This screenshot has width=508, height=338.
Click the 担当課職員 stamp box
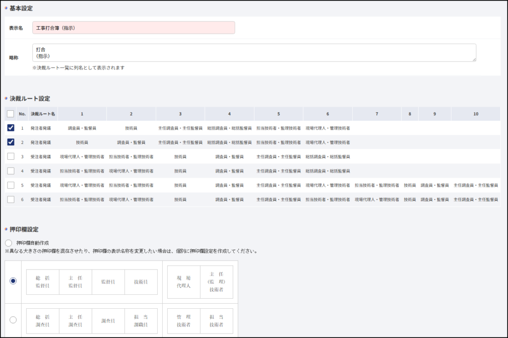(x=141, y=321)
